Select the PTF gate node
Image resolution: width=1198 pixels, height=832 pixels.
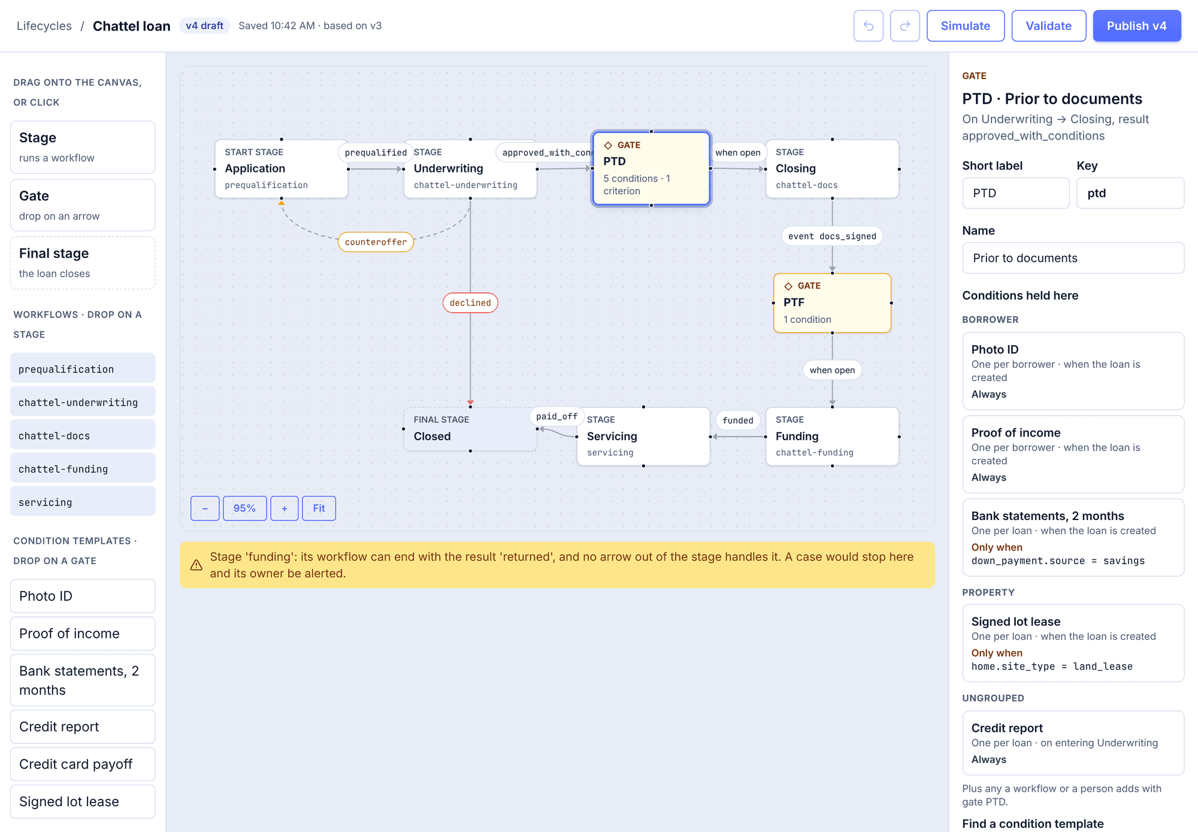point(832,303)
